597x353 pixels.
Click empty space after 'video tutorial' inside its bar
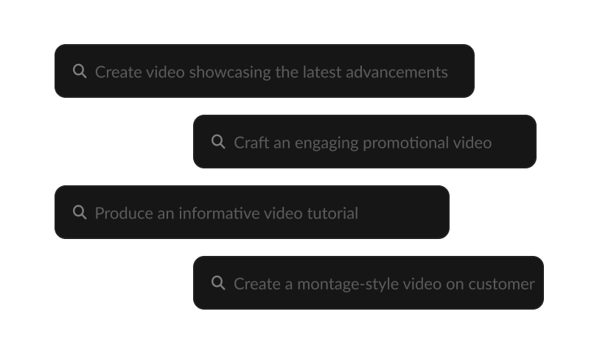point(404,213)
